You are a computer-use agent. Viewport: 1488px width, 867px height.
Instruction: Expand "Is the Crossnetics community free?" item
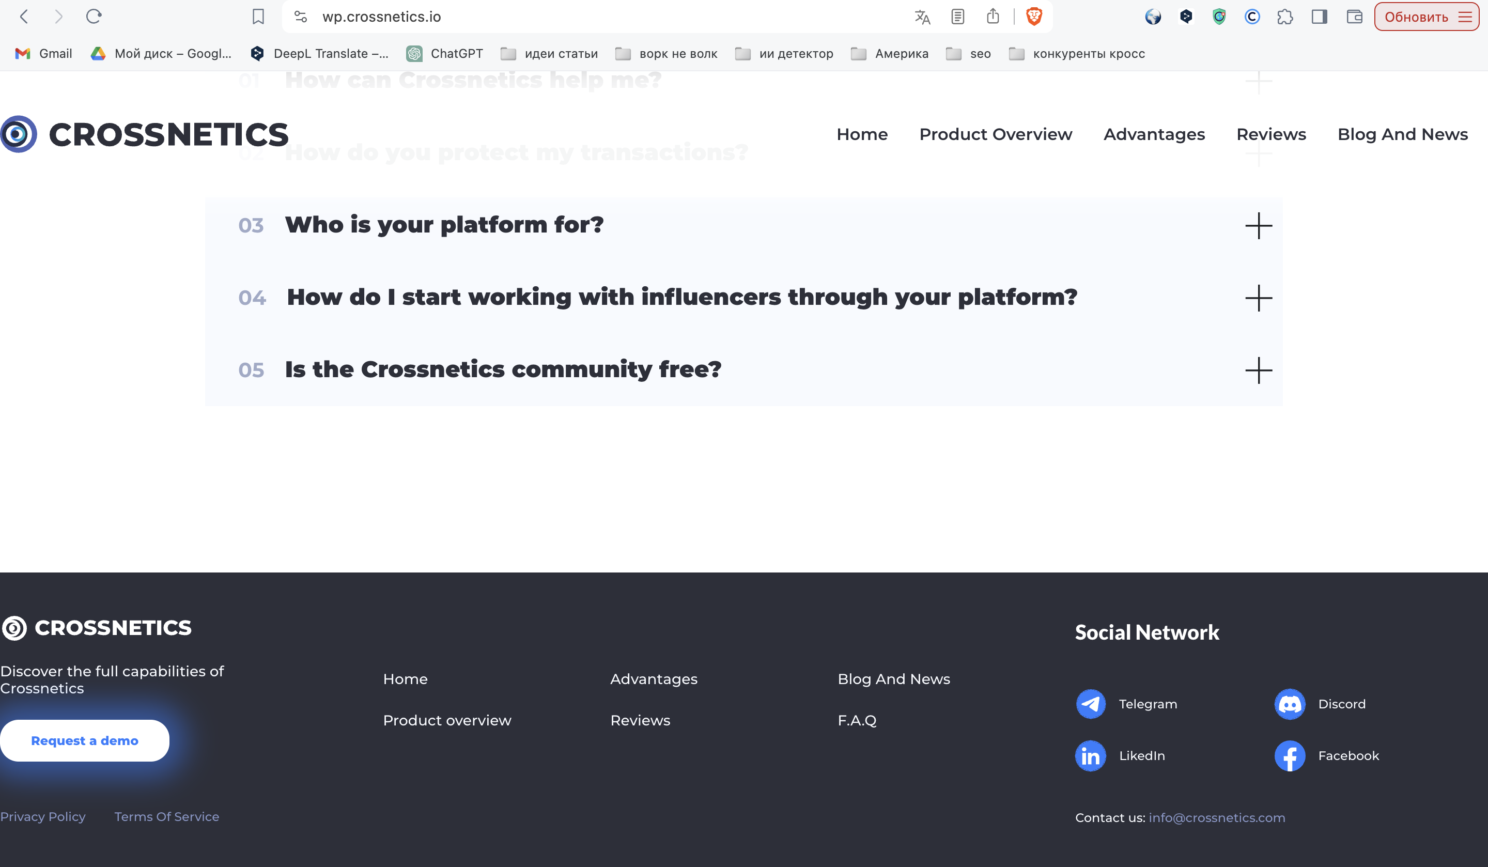click(1258, 370)
